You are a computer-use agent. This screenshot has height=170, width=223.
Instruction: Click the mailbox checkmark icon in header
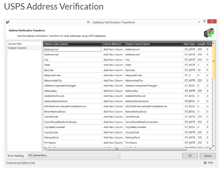pos(209,33)
